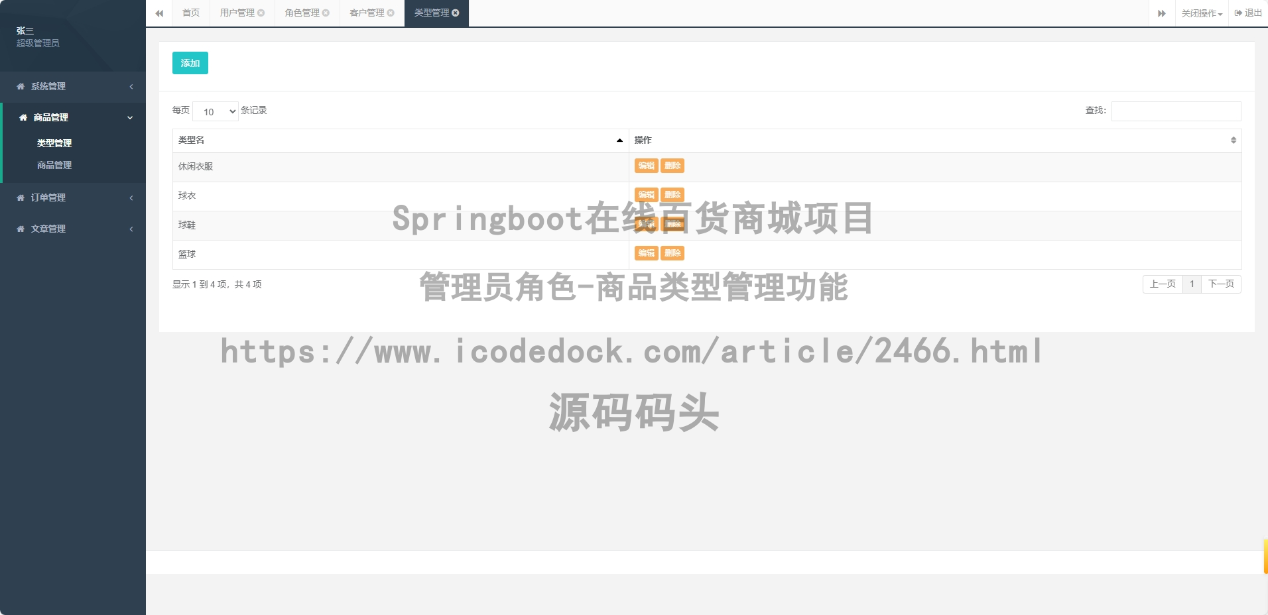The width and height of the screenshot is (1268, 615).
Task: Click the home icon beside 订单管理
Action: [21, 198]
